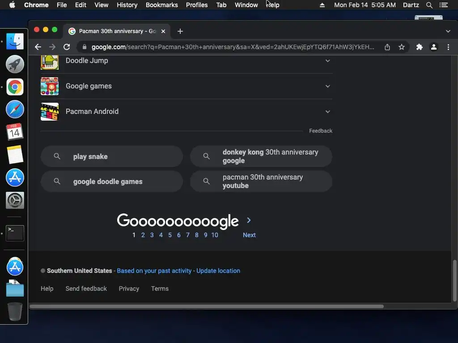Open the Edit menu

[81, 5]
